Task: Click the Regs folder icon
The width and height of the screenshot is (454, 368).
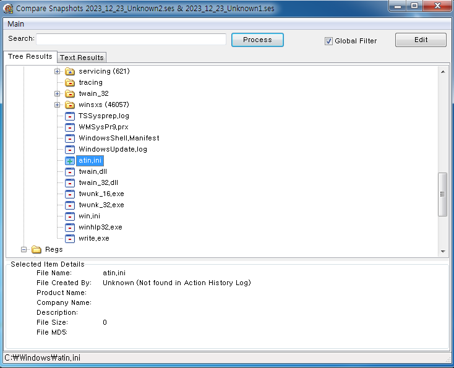Action: click(x=36, y=249)
